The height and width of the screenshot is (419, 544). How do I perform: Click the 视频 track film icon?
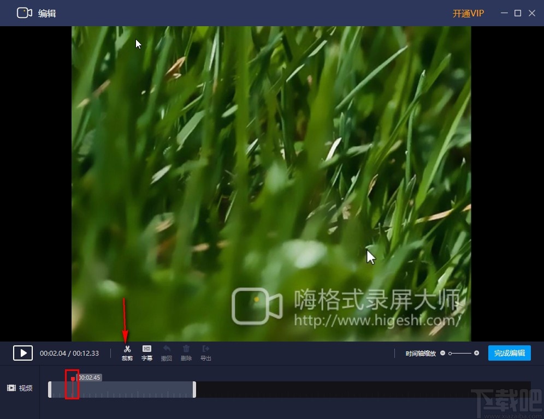[11, 388]
